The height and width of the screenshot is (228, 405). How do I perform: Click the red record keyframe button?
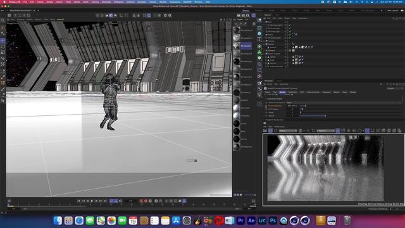point(141,201)
